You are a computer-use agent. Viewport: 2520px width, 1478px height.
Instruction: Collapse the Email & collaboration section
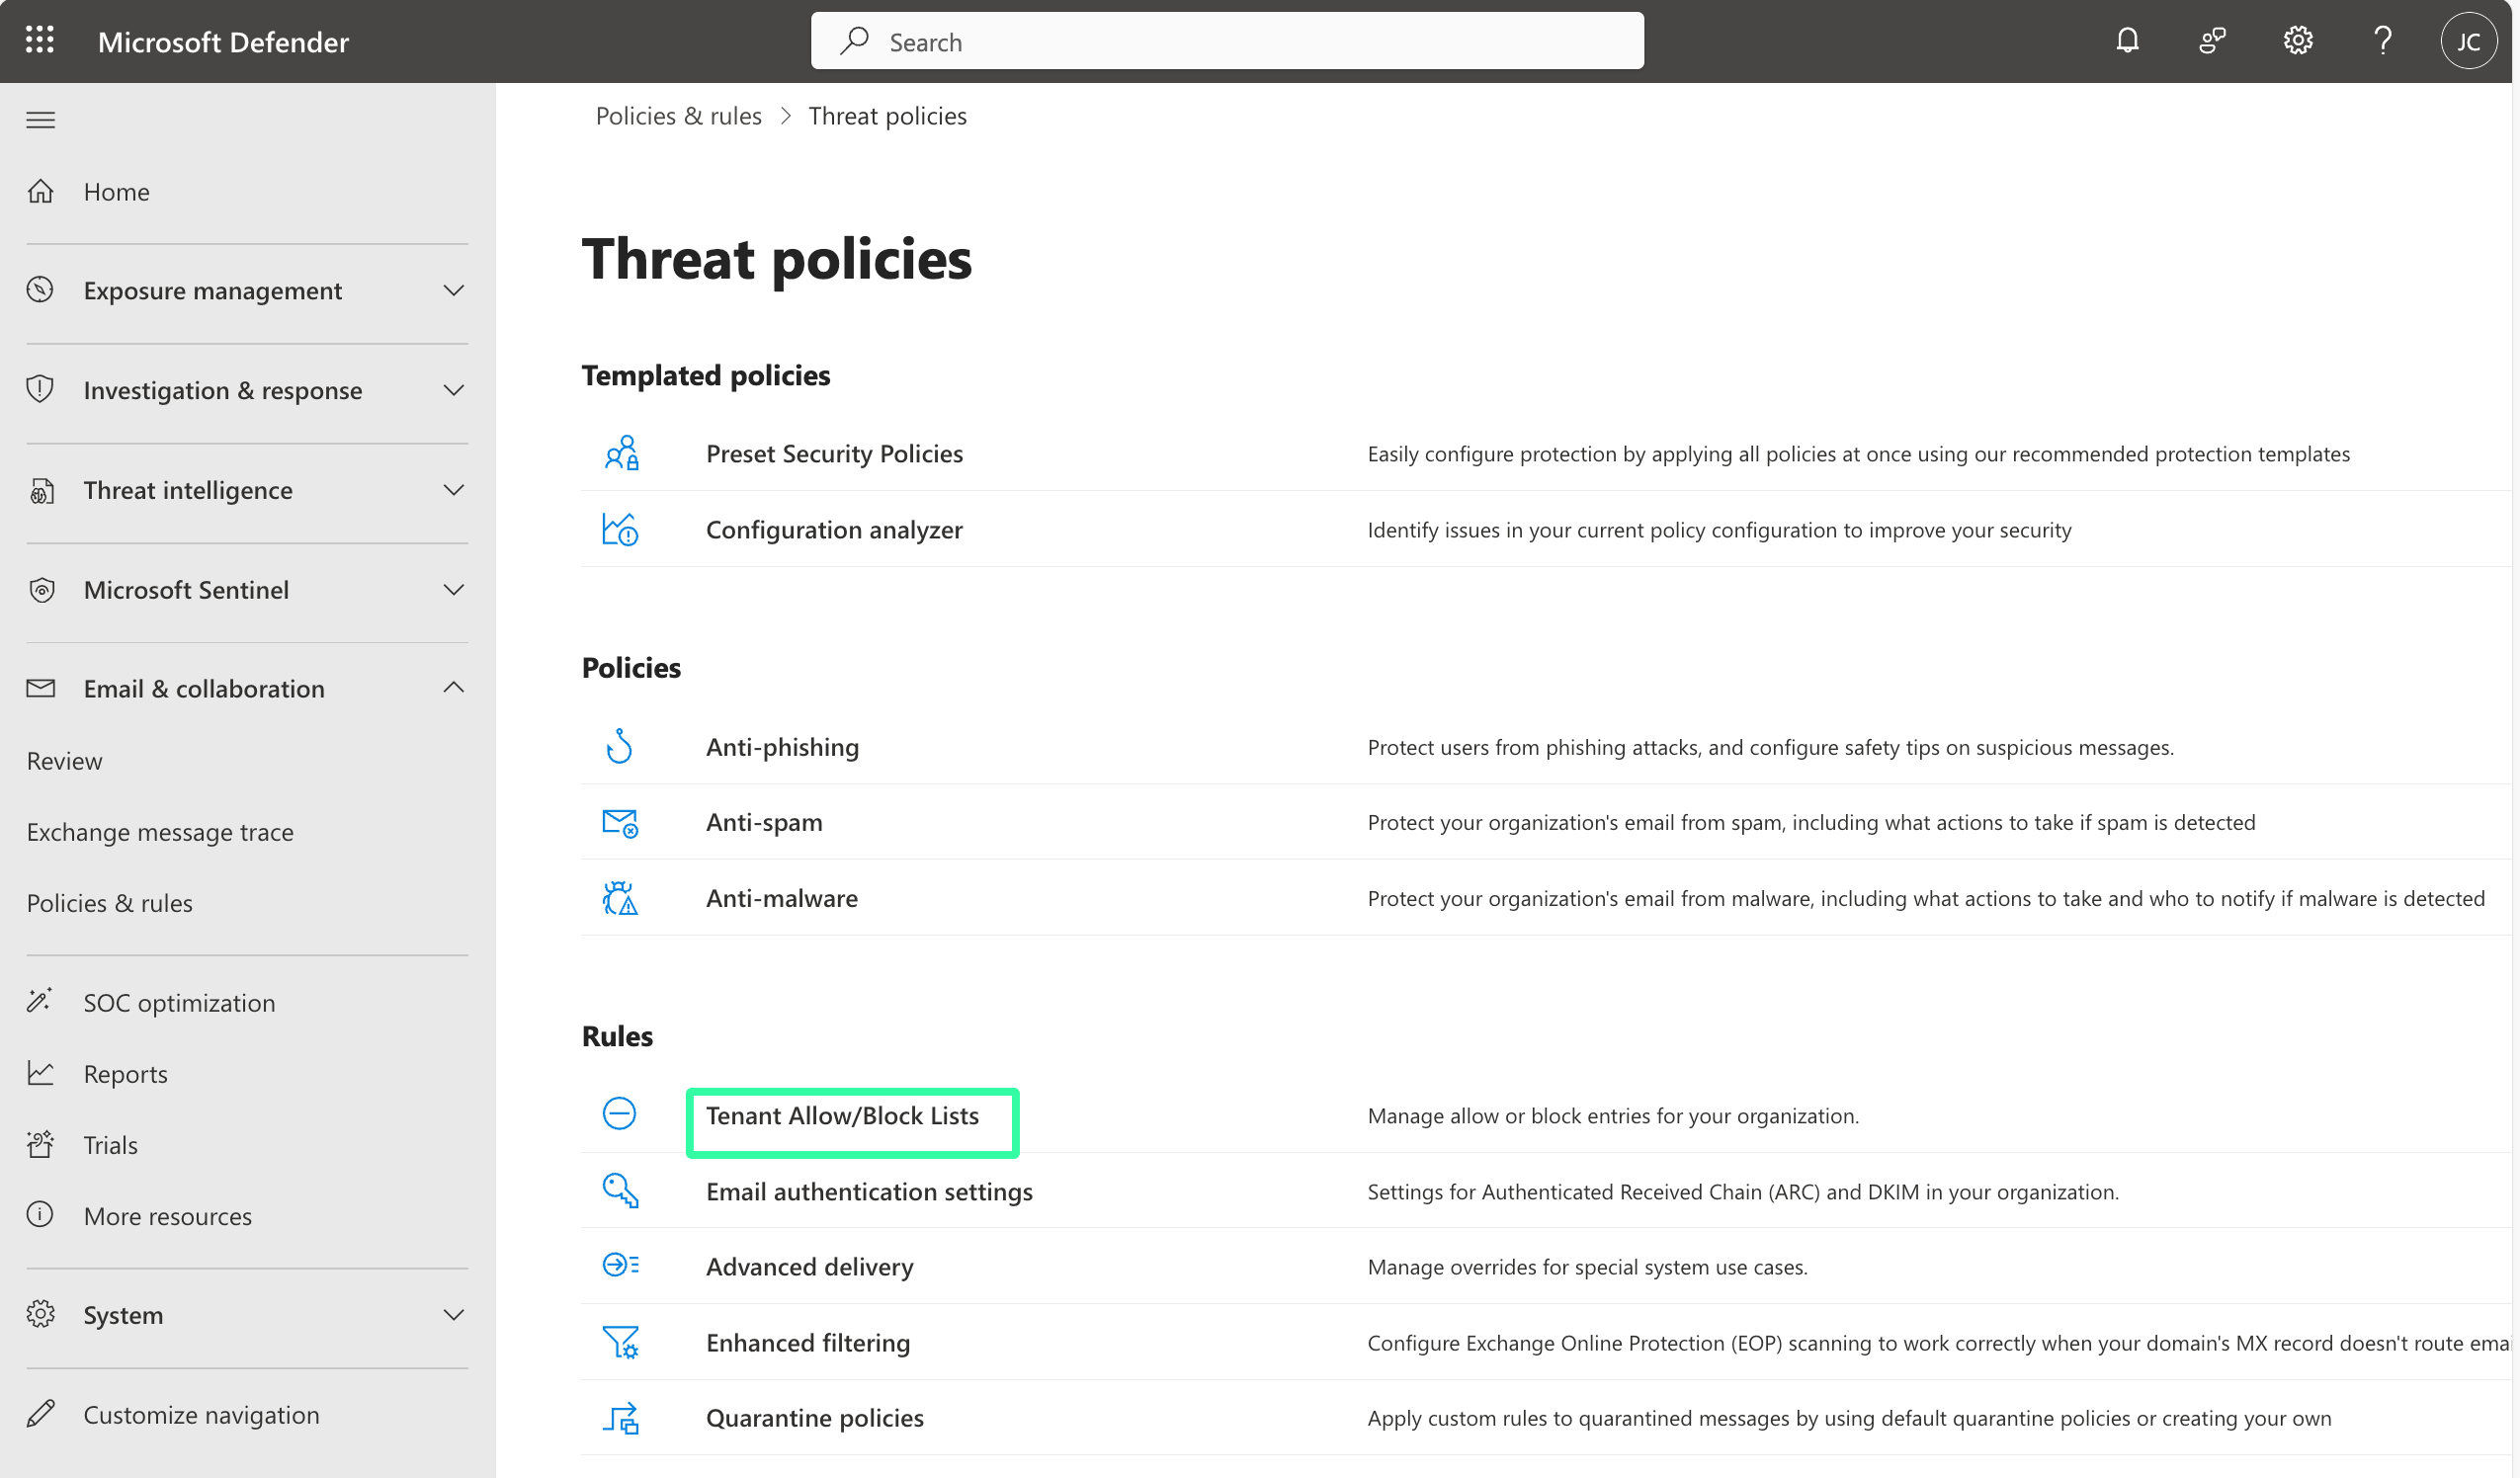pos(453,688)
